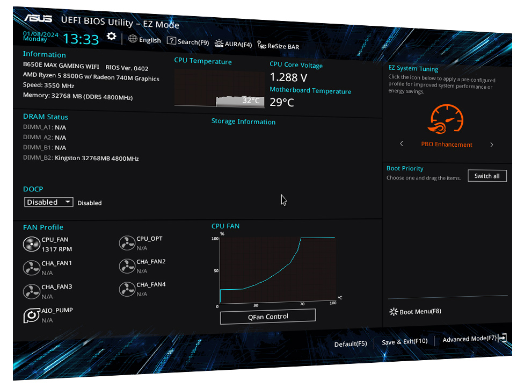This screenshot has height=387, width=524.
Task: Select the CHA_FAN2 fan icon
Action: point(127,266)
